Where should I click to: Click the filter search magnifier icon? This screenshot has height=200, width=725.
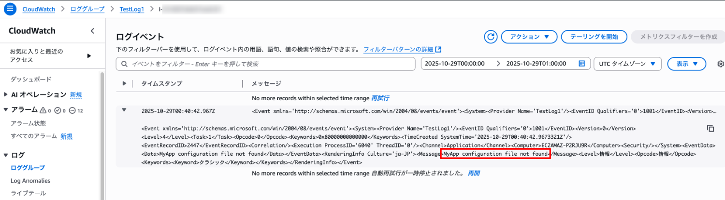(125, 64)
